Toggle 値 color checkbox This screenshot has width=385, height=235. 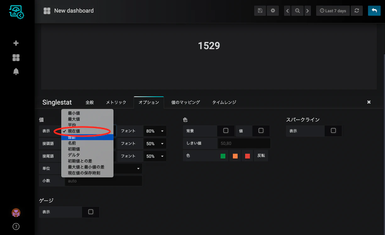point(261,131)
